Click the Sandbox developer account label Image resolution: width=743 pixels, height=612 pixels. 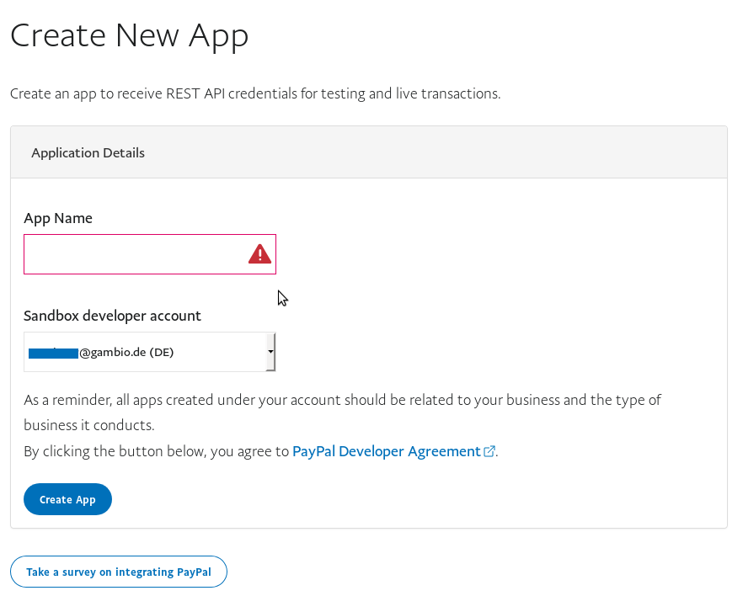[x=112, y=316]
